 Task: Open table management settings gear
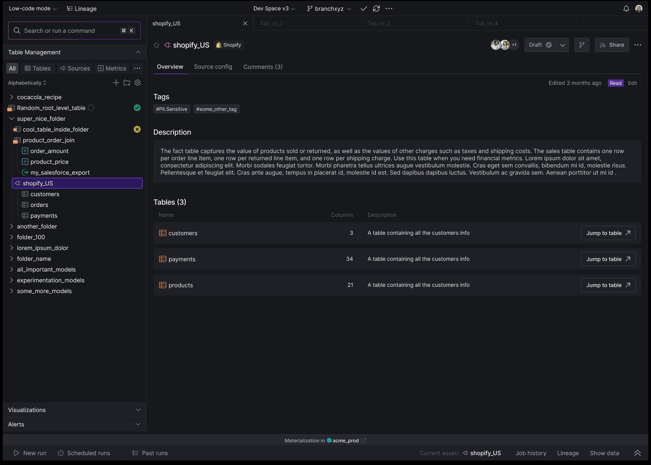138,83
